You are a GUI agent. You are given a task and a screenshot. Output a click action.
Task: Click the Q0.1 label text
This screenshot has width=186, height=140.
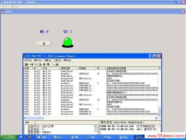click(68, 31)
